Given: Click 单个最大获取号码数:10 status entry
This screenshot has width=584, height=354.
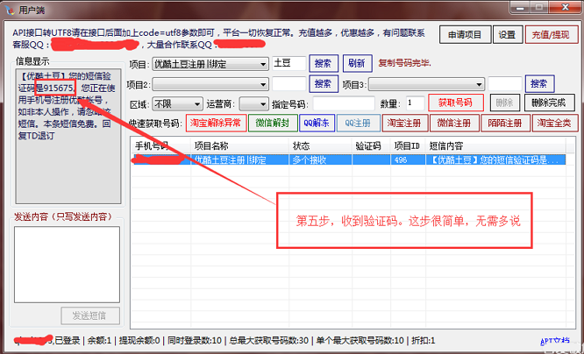Looking at the screenshot, I should tap(360, 341).
